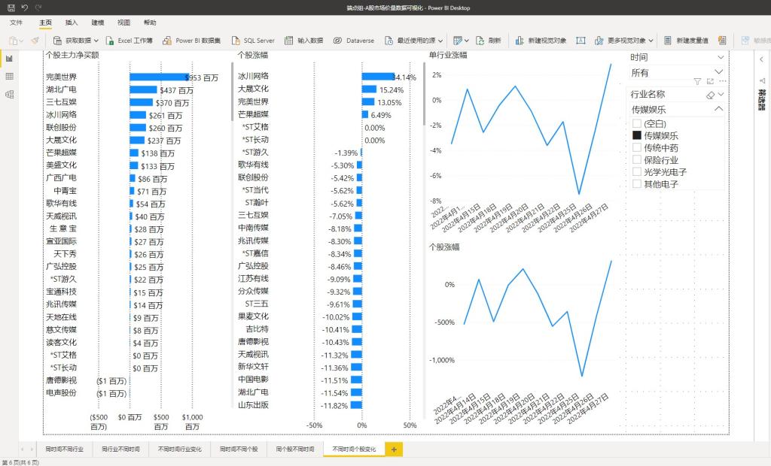Click the Undo arrow icon
This screenshot has height=466, width=771.
click(x=25, y=7)
